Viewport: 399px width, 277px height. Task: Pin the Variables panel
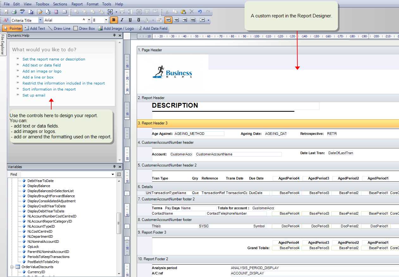(x=115, y=167)
